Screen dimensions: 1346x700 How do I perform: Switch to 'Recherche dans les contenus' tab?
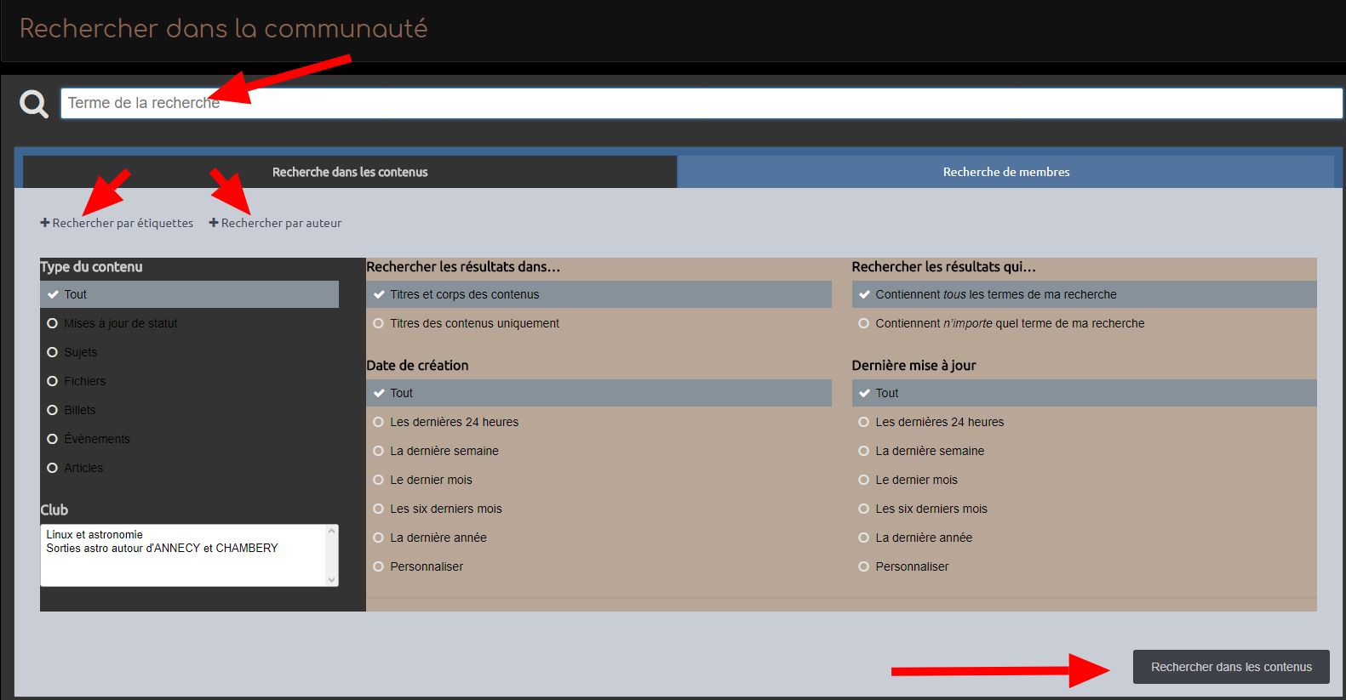tap(350, 172)
